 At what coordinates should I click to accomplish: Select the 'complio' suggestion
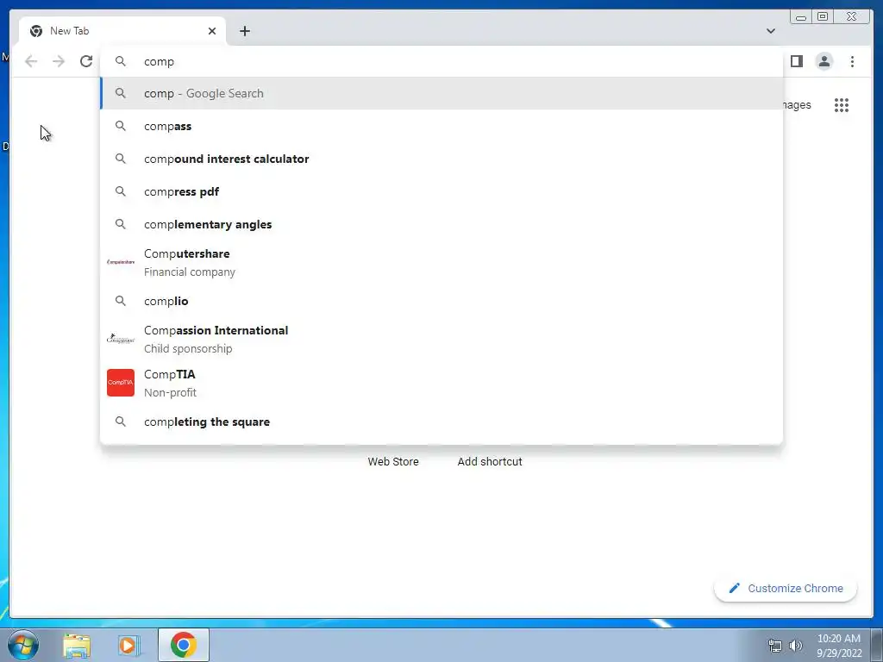(441, 301)
